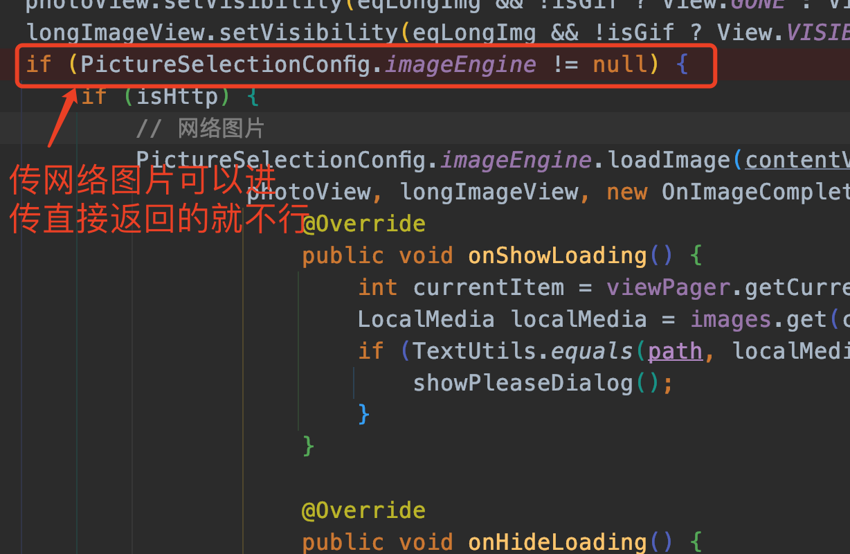The height and width of the screenshot is (554, 850).
Task: Click the imageEngine field reference
Action: (460, 64)
